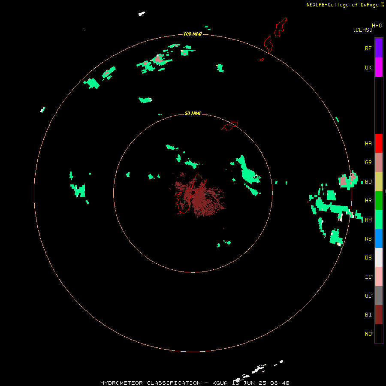Click 'HYDROMETEOR CLASSIFICATION' title text
The height and width of the screenshot is (386, 386).
(151, 383)
